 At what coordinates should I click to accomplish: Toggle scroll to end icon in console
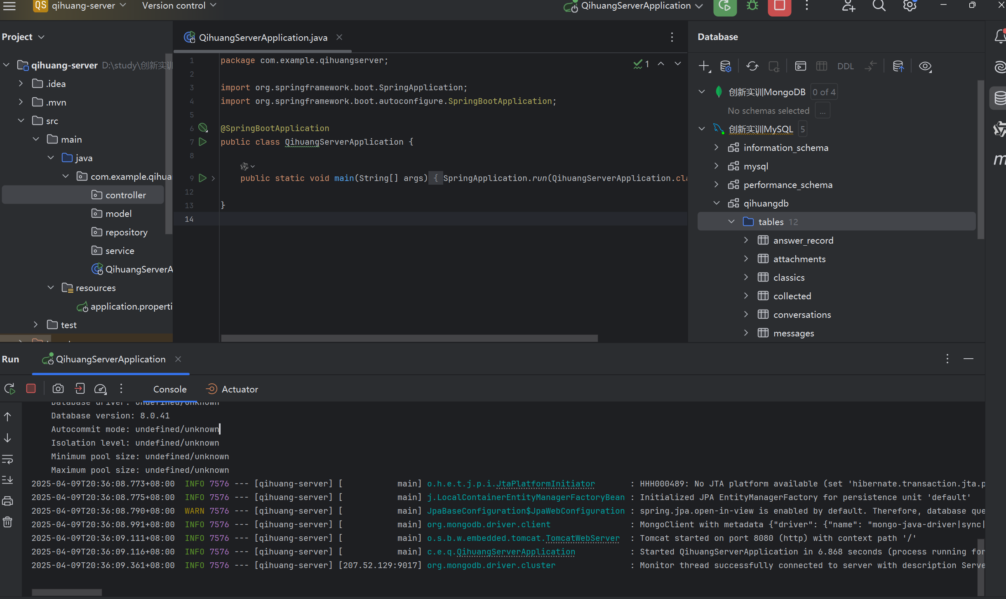point(8,480)
